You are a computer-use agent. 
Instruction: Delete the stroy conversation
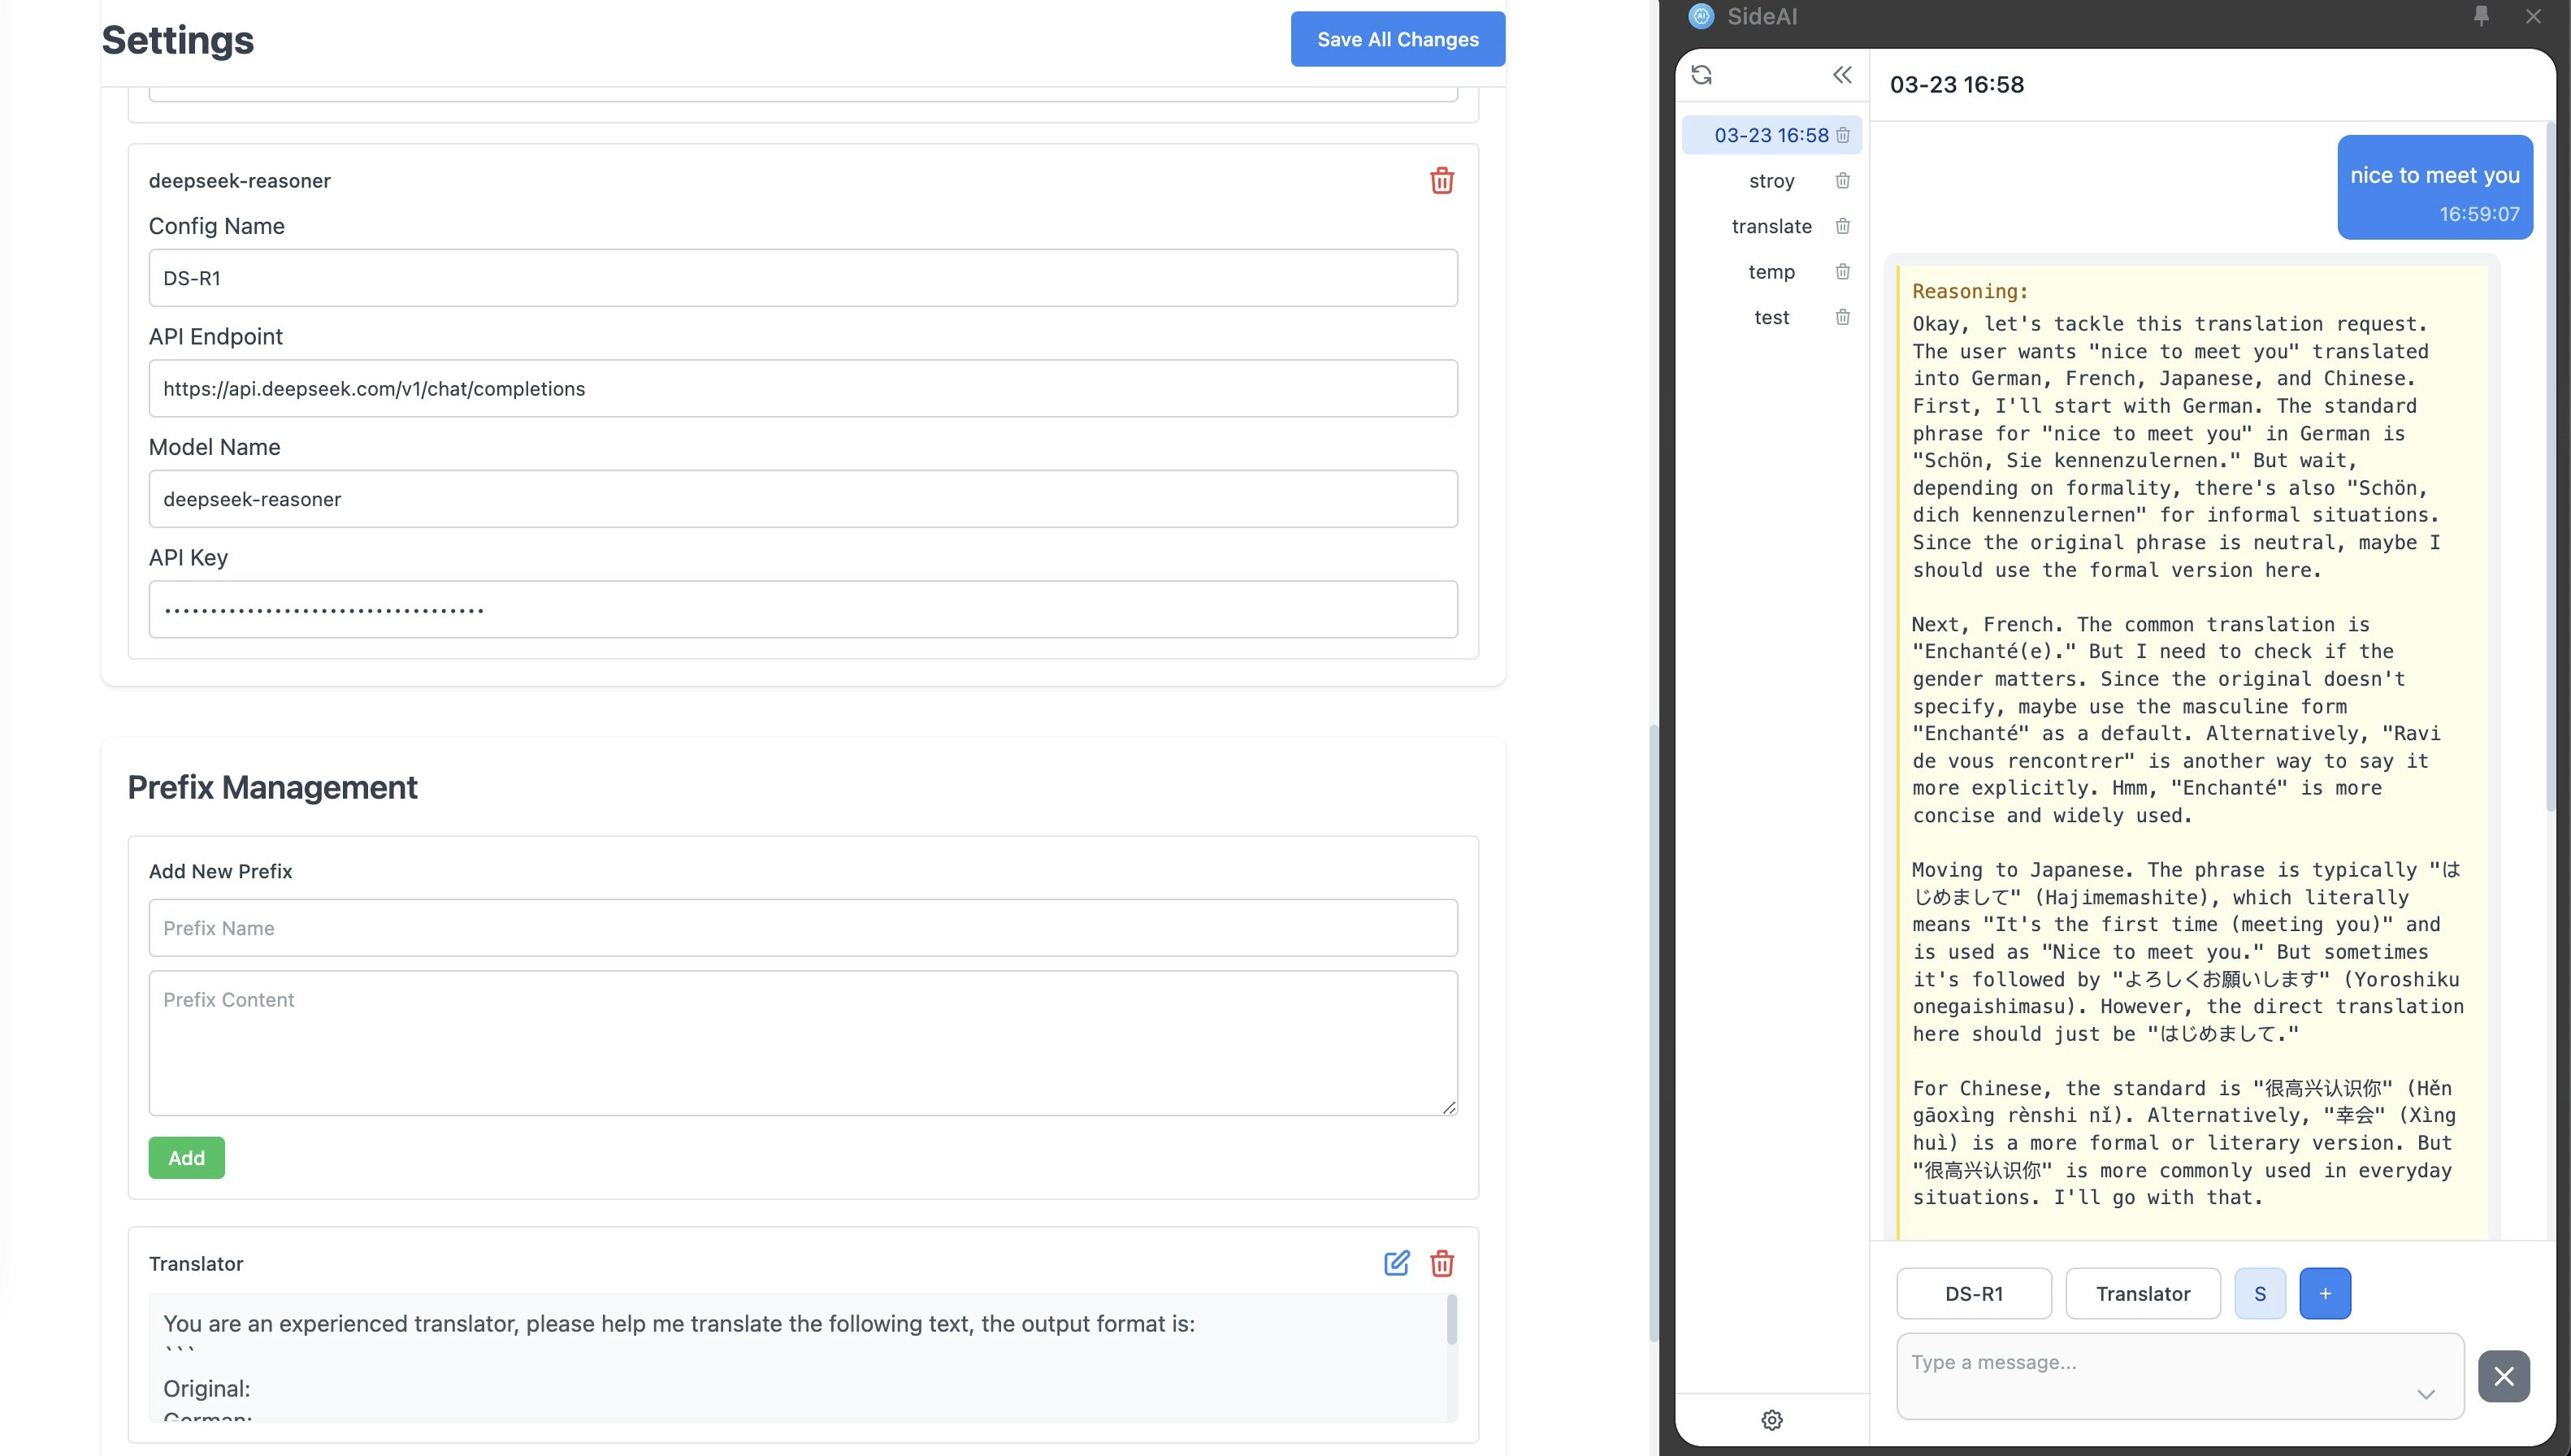[x=1842, y=181]
